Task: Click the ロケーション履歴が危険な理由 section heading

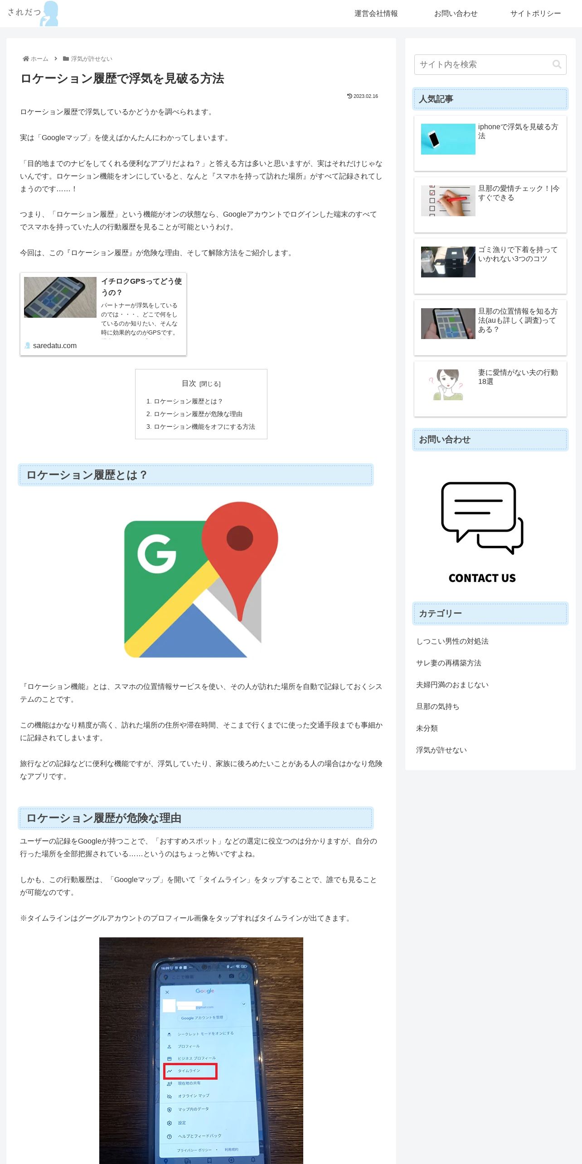Action: 196,818
